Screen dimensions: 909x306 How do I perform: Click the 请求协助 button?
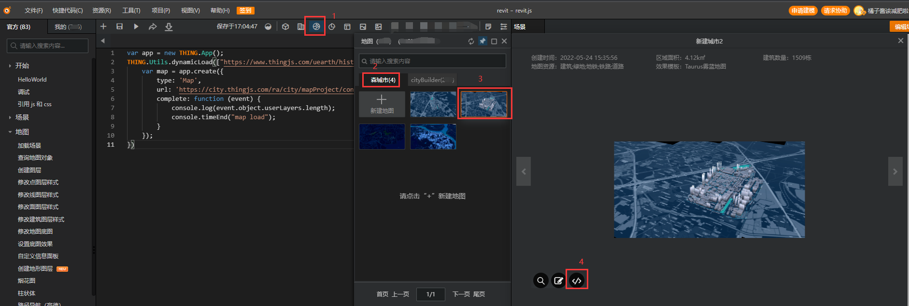(x=835, y=11)
